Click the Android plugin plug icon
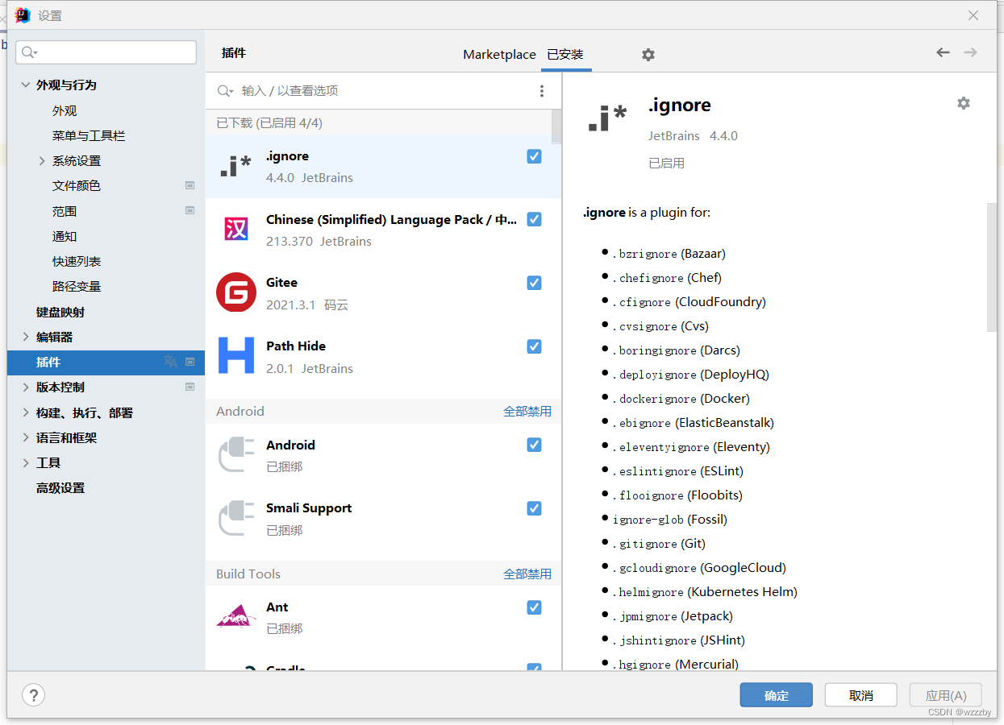The image size is (1004, 725). tap(236, 455)
